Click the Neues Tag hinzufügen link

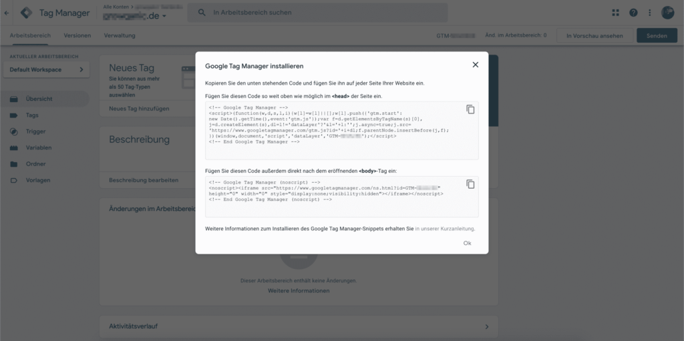(139, 109)
